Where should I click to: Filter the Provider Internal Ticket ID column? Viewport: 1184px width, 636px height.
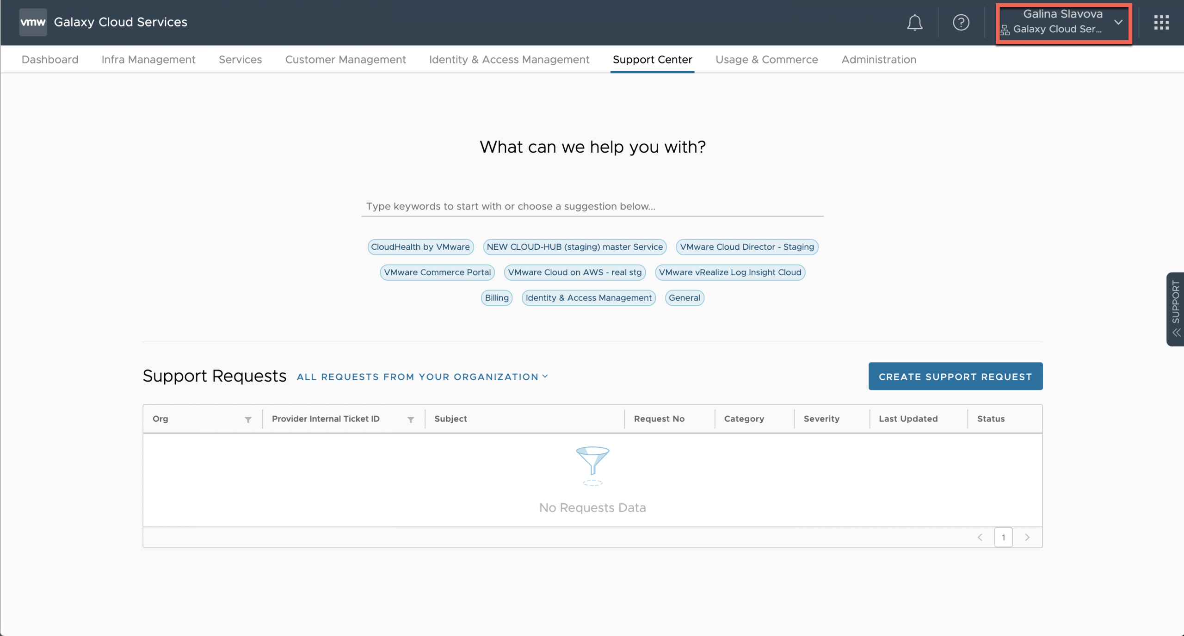[x=410, y=420]
